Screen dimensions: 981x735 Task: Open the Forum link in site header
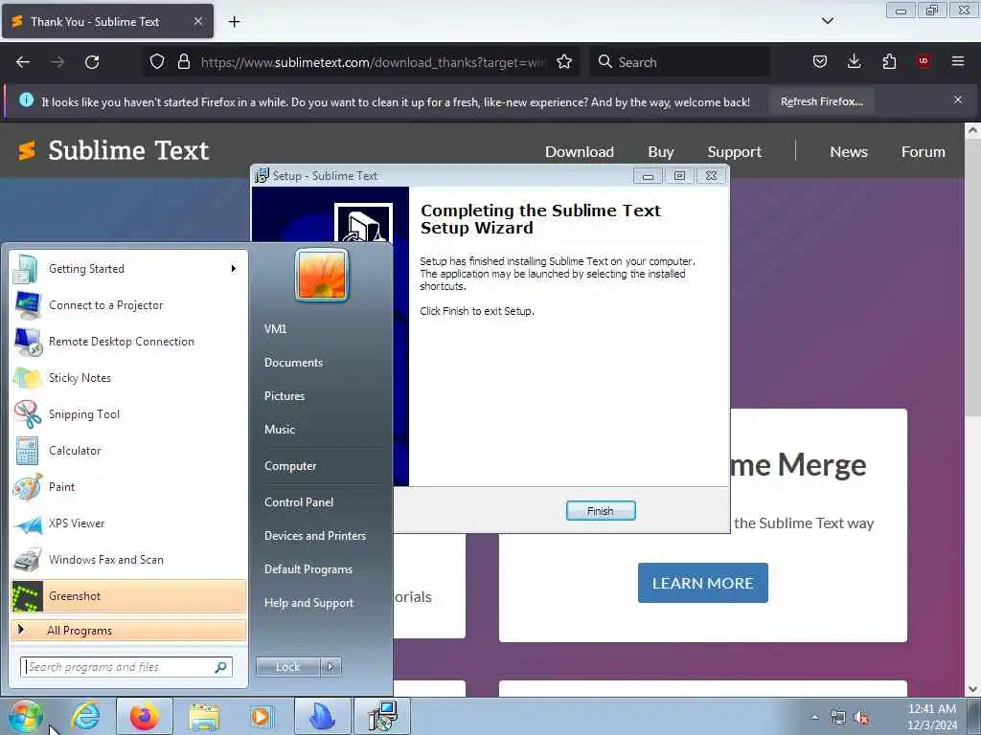coord(923,152)
